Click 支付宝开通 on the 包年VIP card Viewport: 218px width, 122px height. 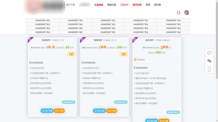pos(99,111)
